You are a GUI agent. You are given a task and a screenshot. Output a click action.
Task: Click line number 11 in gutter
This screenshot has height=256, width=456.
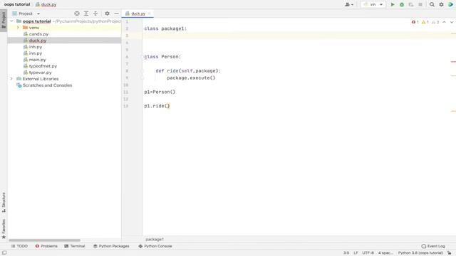pyautogui.click(x=125, y=92)
